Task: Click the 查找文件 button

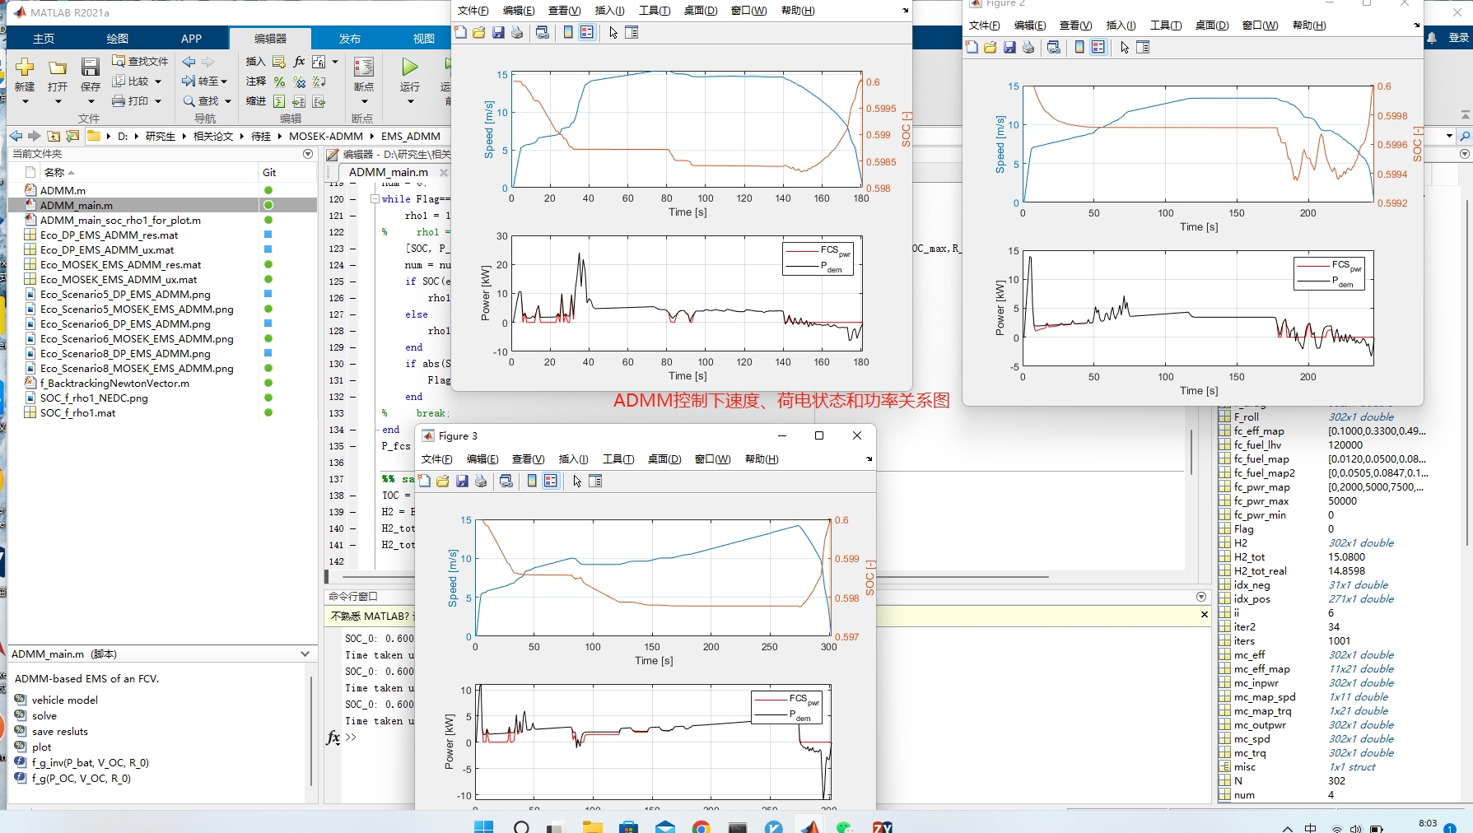Action: (140, 62)
